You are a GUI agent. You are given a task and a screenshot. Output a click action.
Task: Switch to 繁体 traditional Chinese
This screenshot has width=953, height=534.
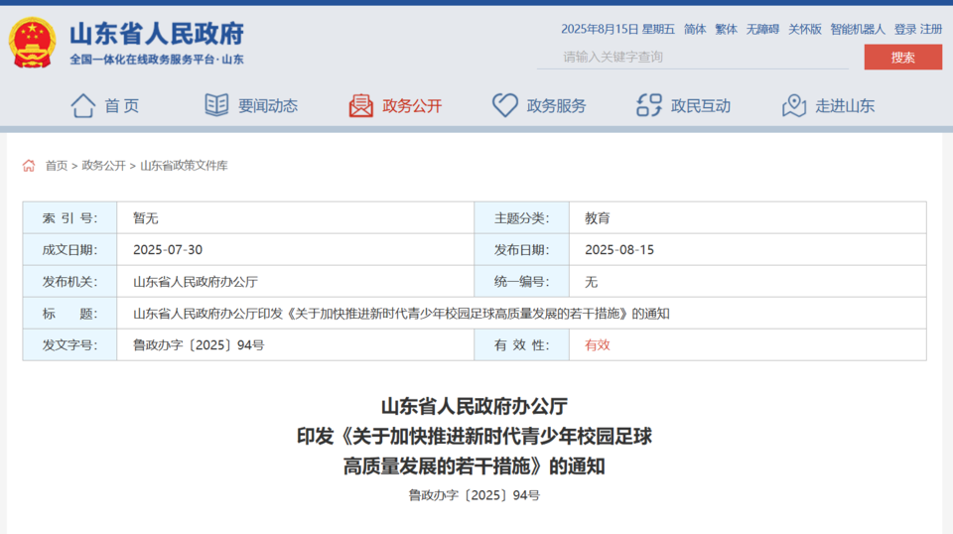tap(727, 29)
